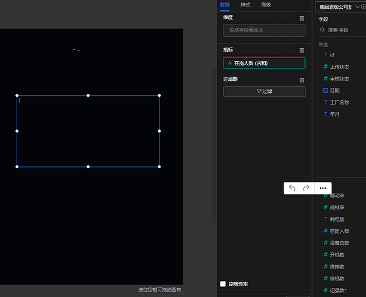This screenshot has width=366, height=297.
Task: Enable the 刷新频率 checkbox
Action: tap(223, 285)
